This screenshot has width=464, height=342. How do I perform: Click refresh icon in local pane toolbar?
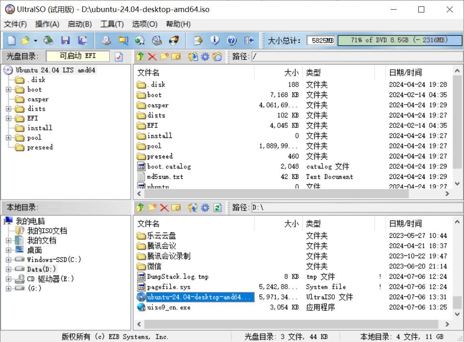[218, 208]
